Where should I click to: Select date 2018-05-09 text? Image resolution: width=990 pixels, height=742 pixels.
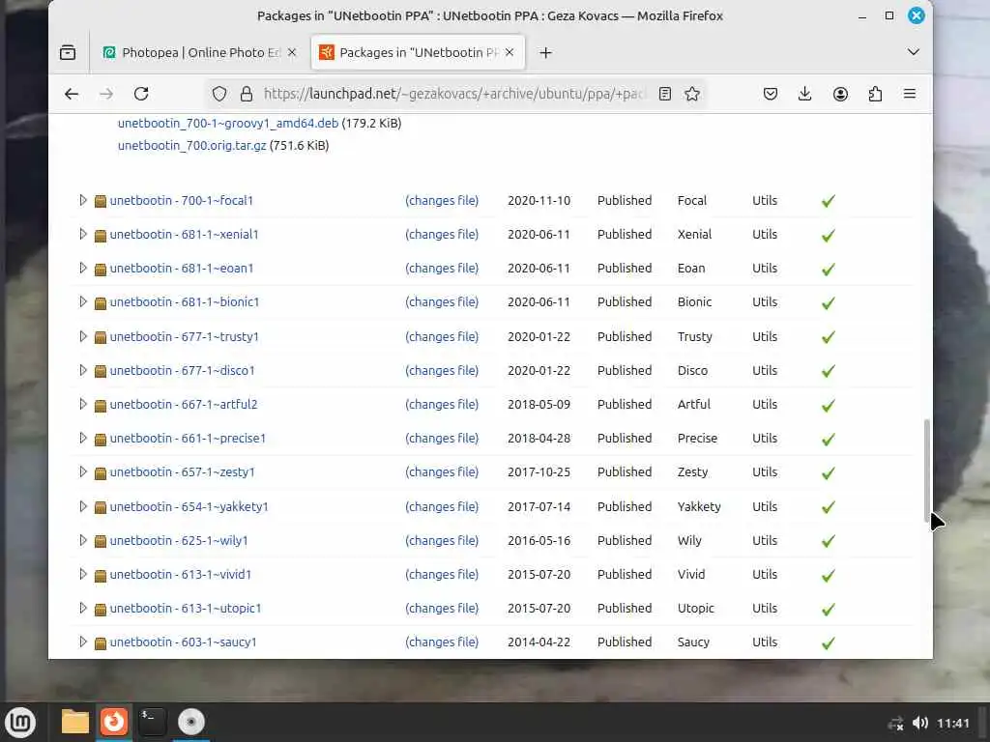pos(539,405)
